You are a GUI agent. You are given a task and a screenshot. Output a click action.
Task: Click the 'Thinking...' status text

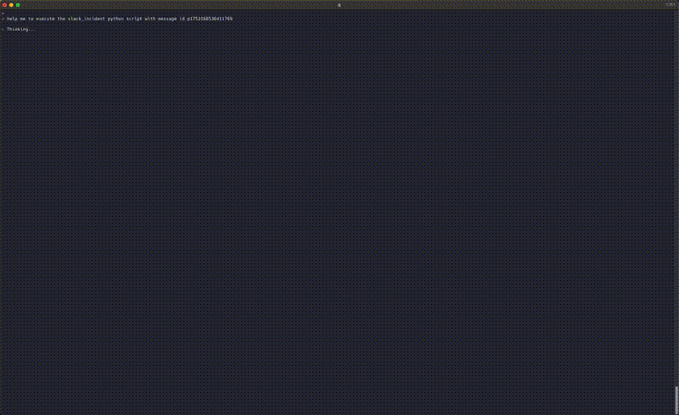pos(20,29)
